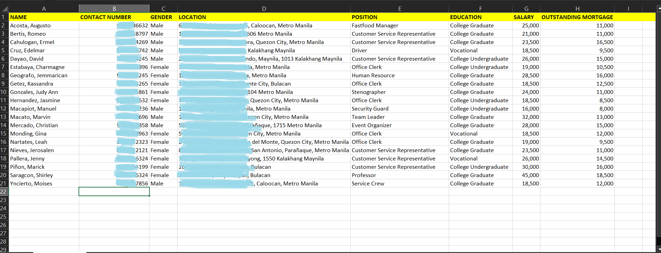This screenshot has height=253, width=661.
Task: Select the cell 'Macapiot, Manuel'
Action: point(44,108)
